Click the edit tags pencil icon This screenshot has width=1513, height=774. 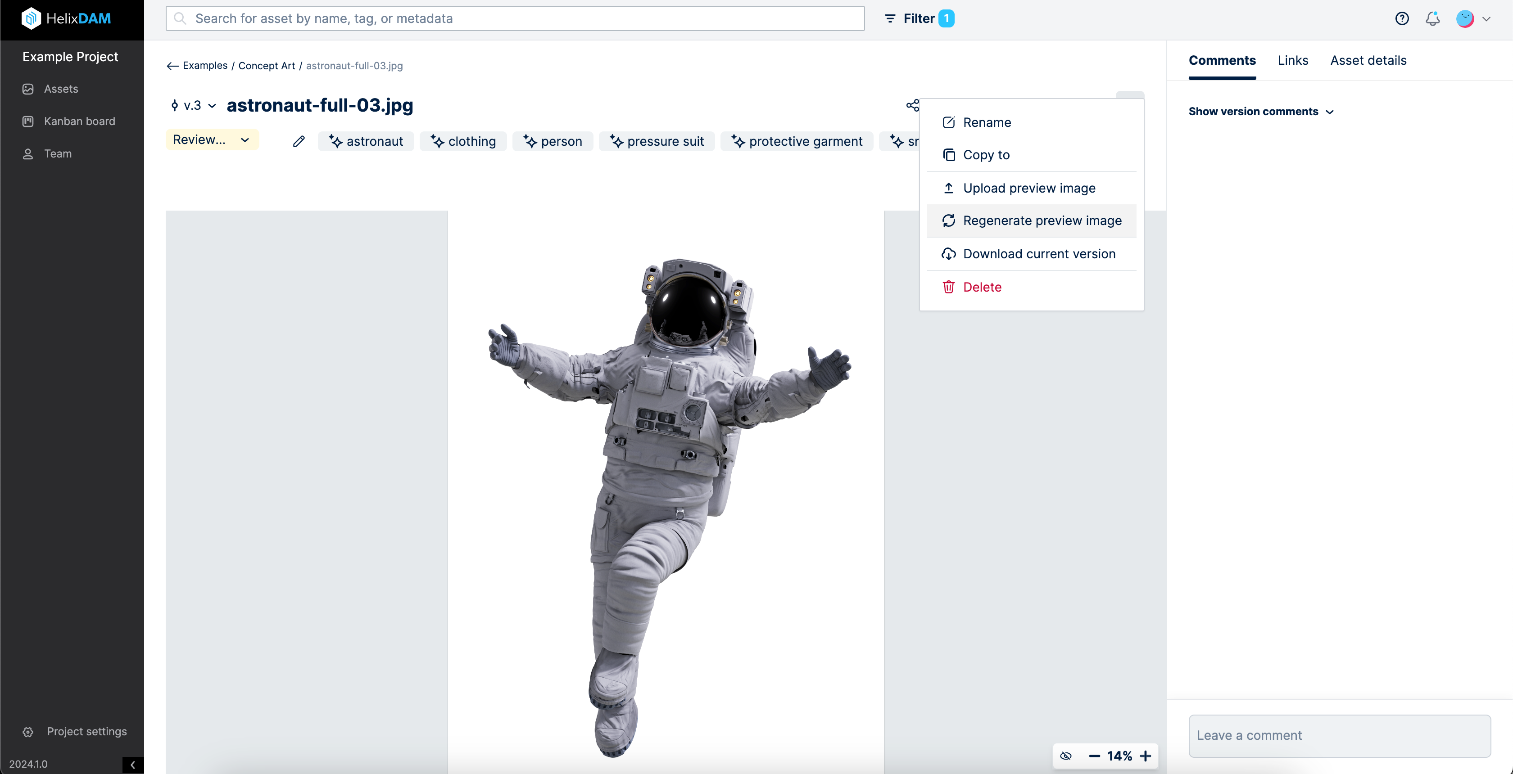pos(299,141)
